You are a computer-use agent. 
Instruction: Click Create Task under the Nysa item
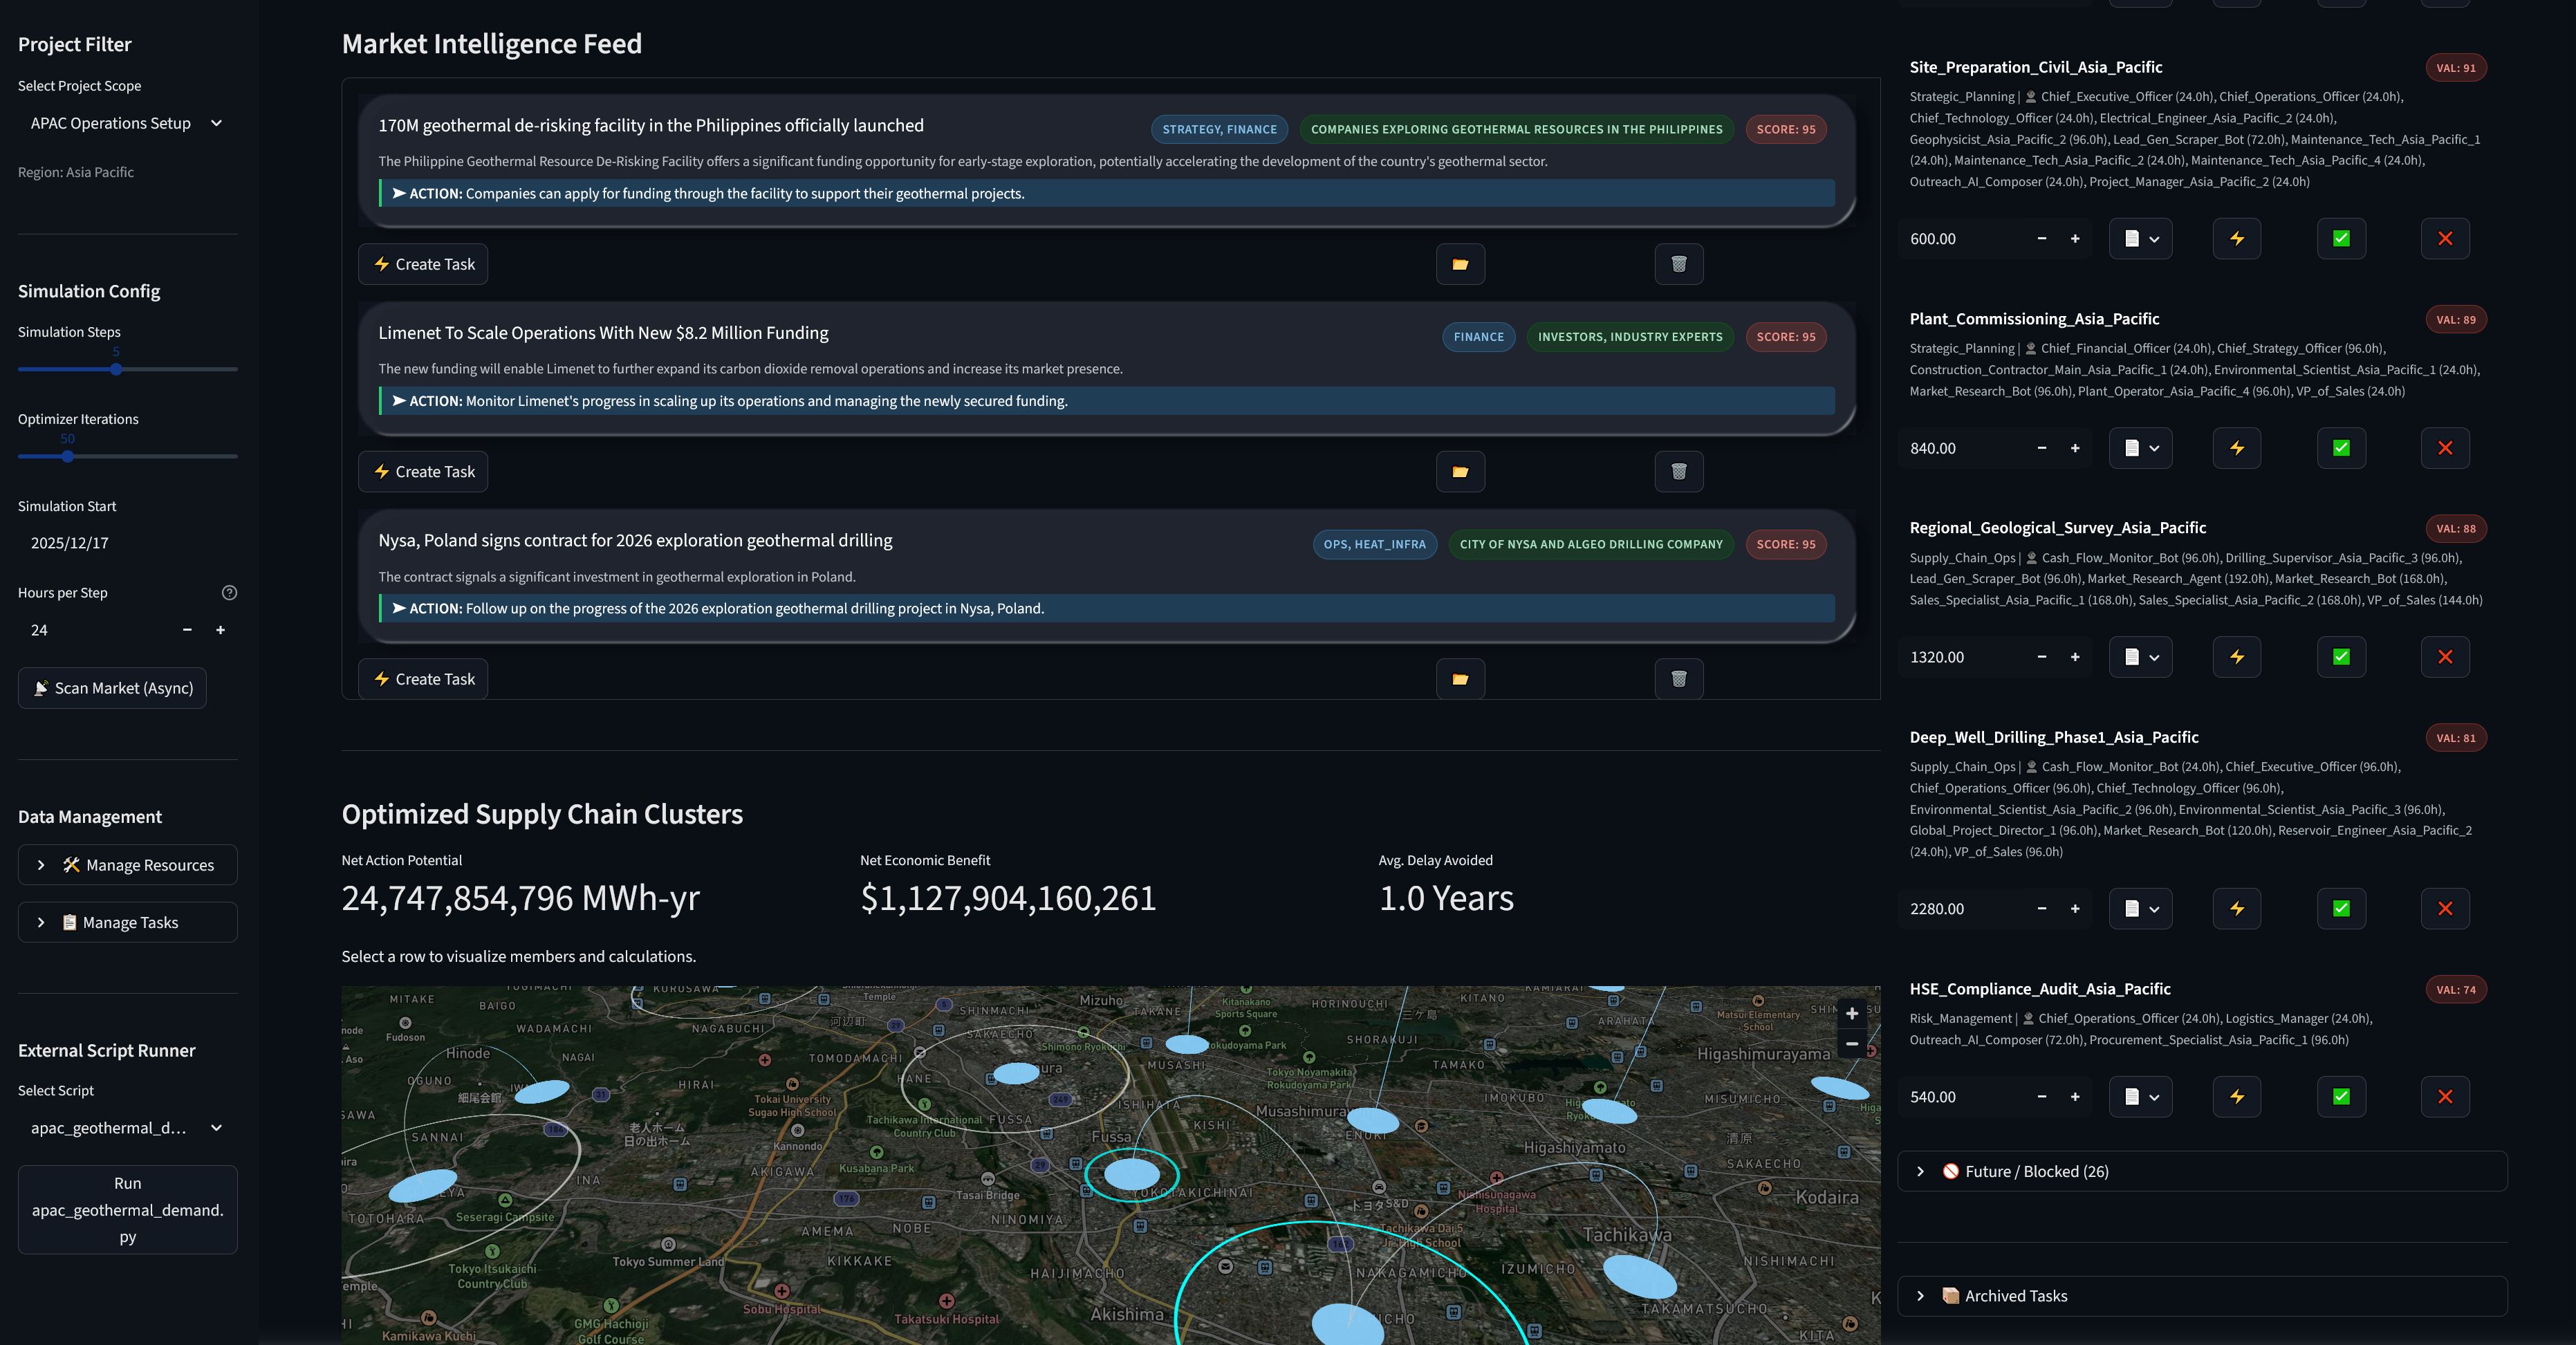(423, 679)
